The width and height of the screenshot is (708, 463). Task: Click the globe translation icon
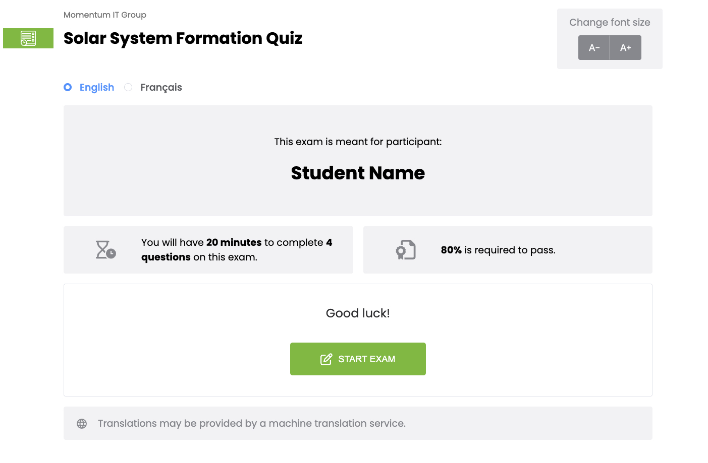tap(81, 423)
